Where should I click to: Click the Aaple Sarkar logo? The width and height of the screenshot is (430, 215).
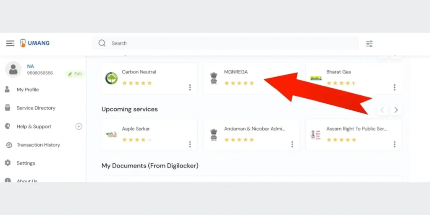111,135
